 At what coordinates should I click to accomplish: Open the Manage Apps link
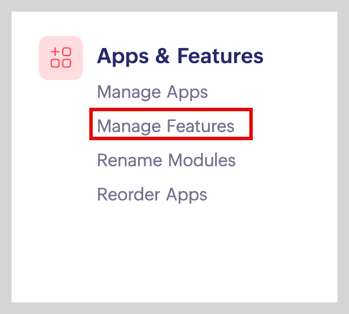tap(152, 92)
